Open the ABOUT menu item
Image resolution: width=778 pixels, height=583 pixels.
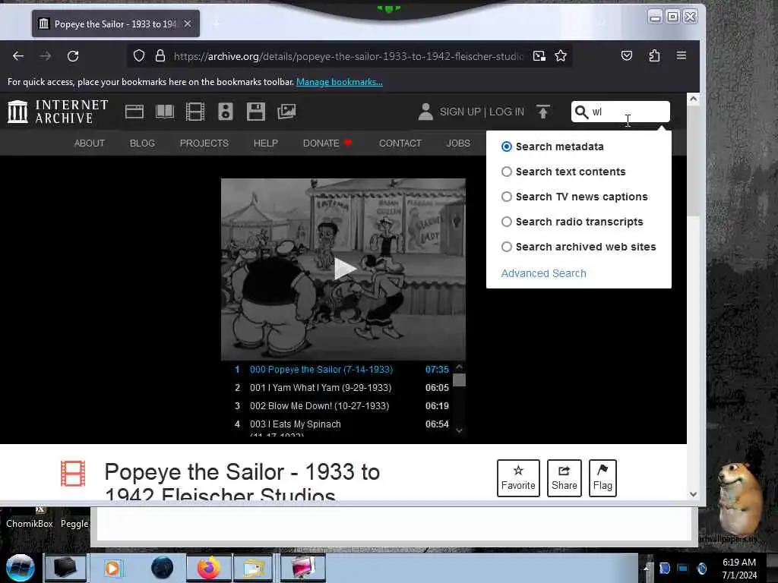tap(90, 143)
